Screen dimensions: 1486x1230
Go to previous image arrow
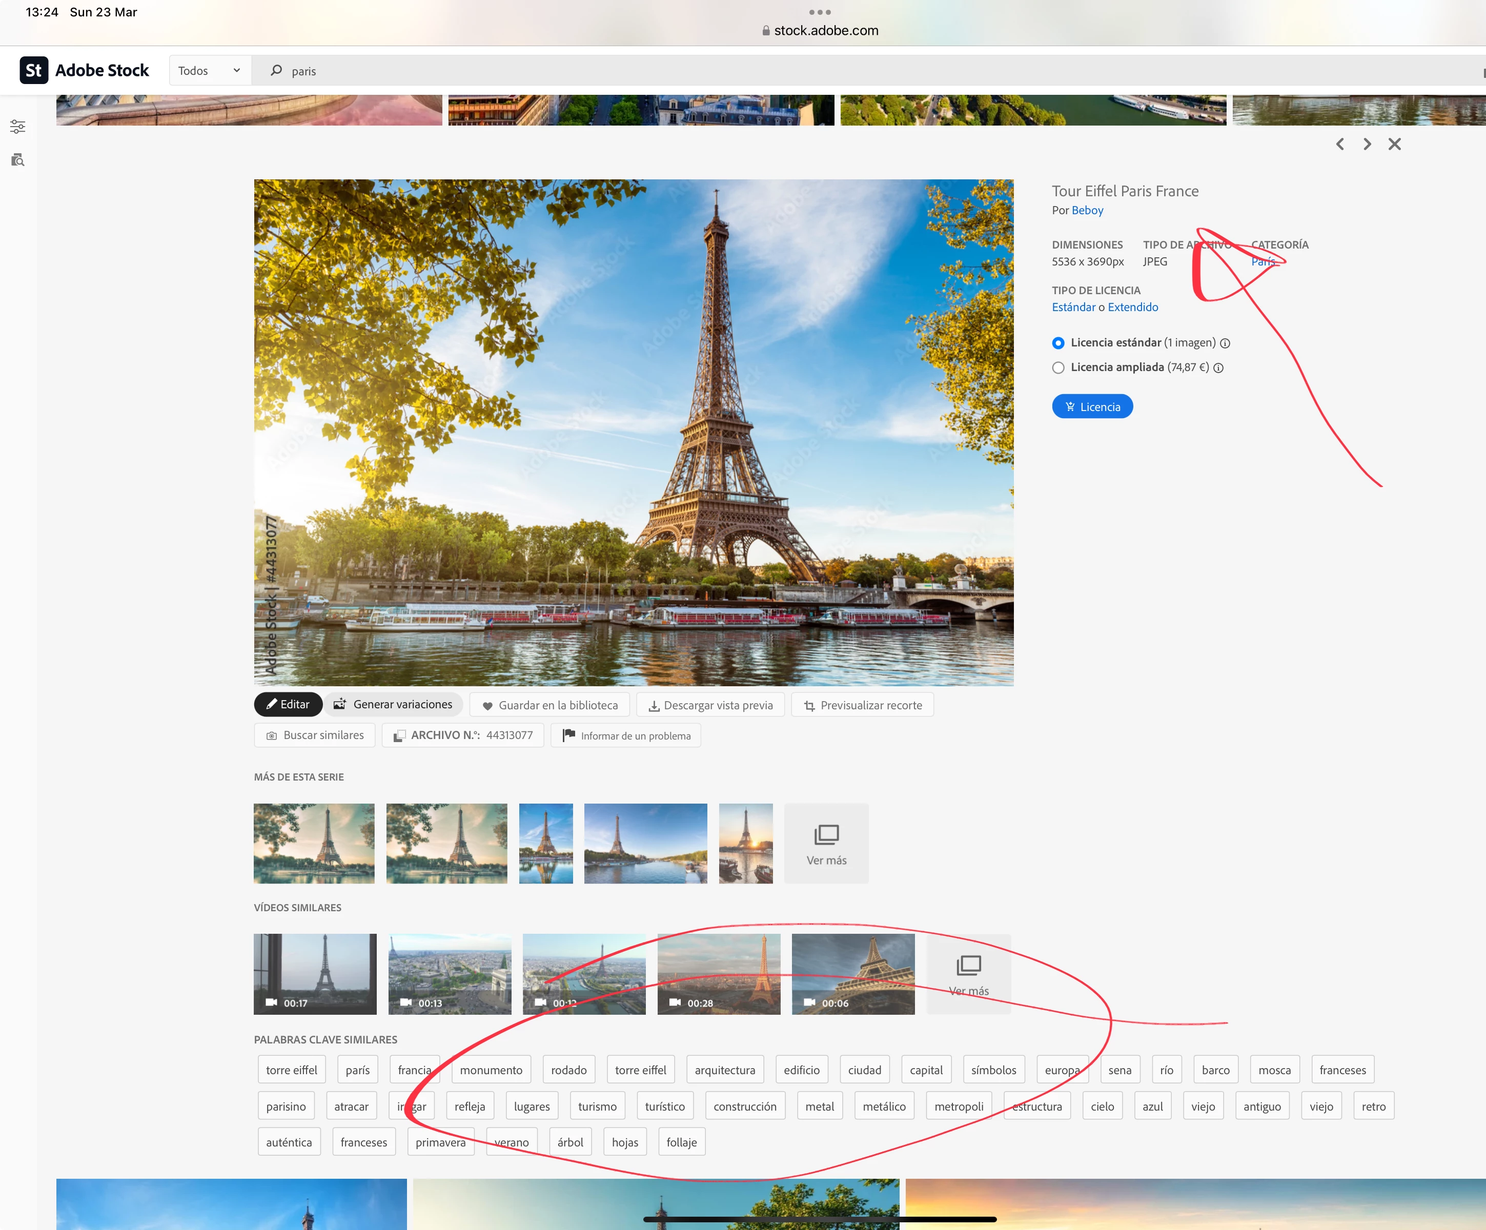point(1339,145)
